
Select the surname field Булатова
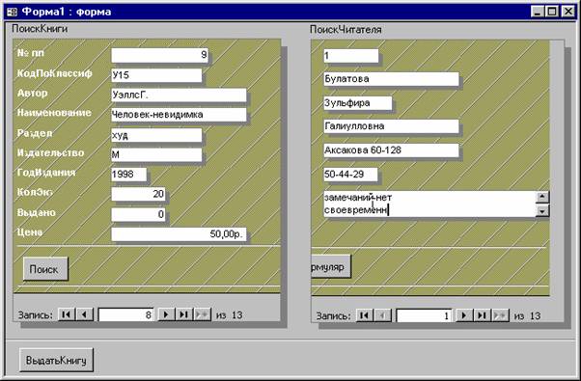tap(391, 79)
